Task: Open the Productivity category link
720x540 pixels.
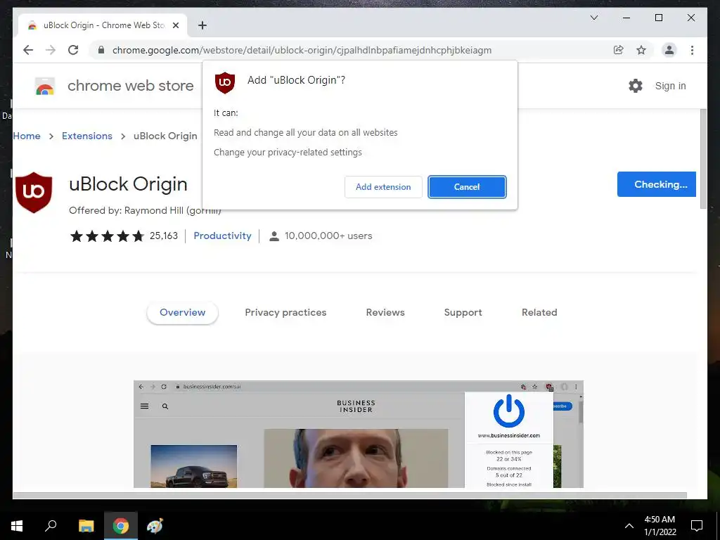Action: 222,236
